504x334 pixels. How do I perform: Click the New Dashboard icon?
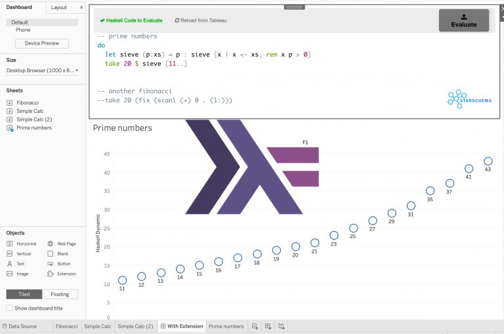coord(268,326)
